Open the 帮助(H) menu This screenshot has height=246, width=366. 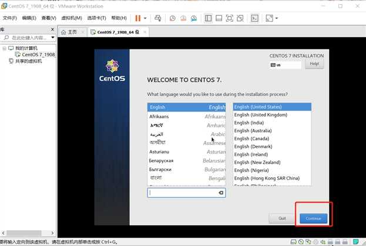(119, 18)
